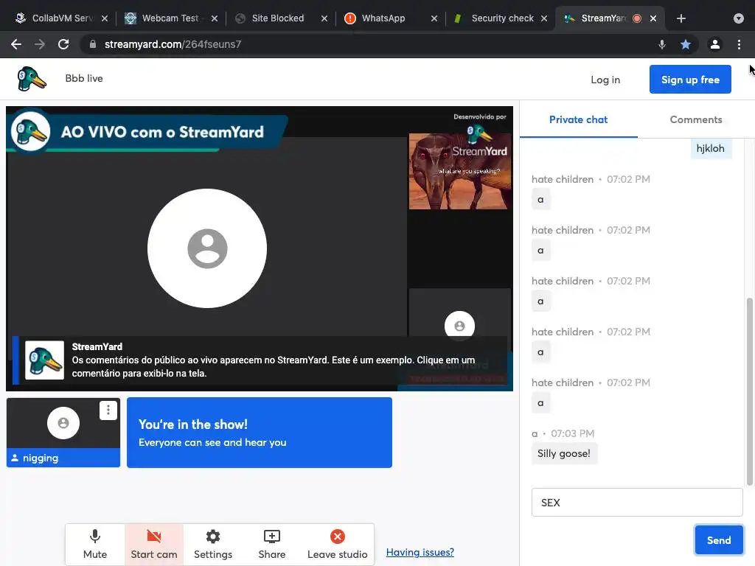This screenshot has height=566, width=755.
Task: Click the StreamYard example comment banner
Action: coord(260,360)
